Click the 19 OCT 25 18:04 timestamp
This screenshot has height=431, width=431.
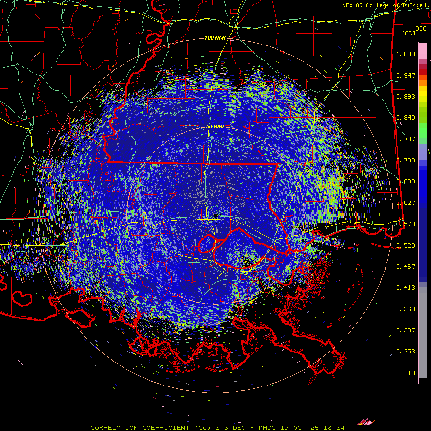pyautogui.click(x=313, y=428)
